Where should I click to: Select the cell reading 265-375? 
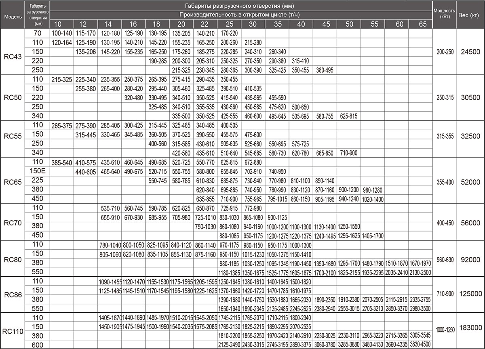(61, 125)
